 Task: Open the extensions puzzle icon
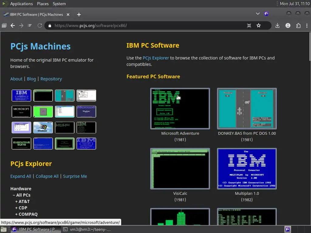tap(298, 25)
